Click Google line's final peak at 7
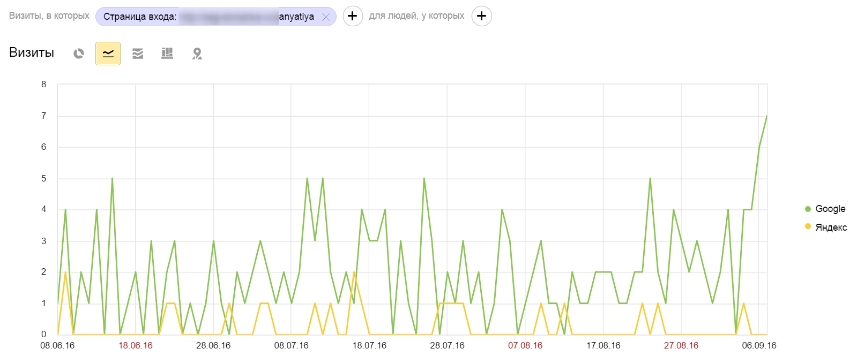This screenshot has height=364, width=857. (766, 116)
